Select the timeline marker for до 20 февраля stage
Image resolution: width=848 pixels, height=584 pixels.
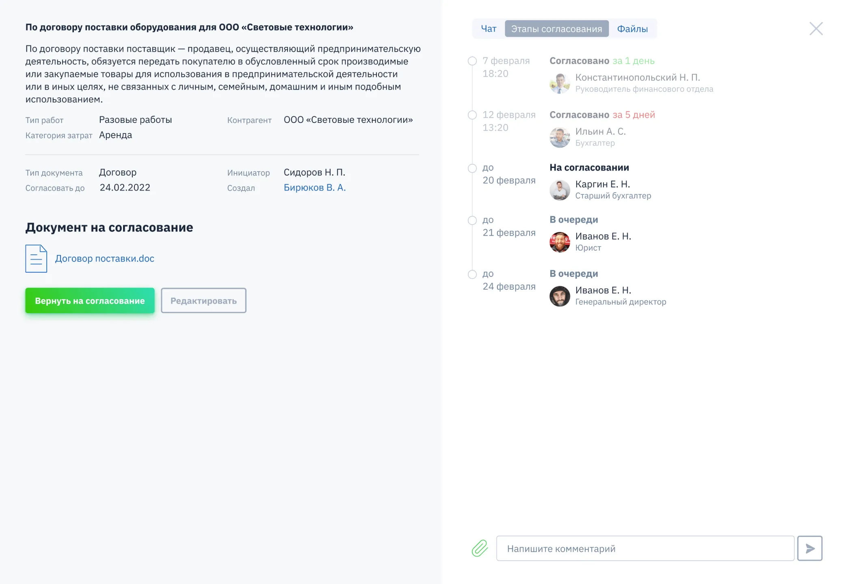coord(472,167)
